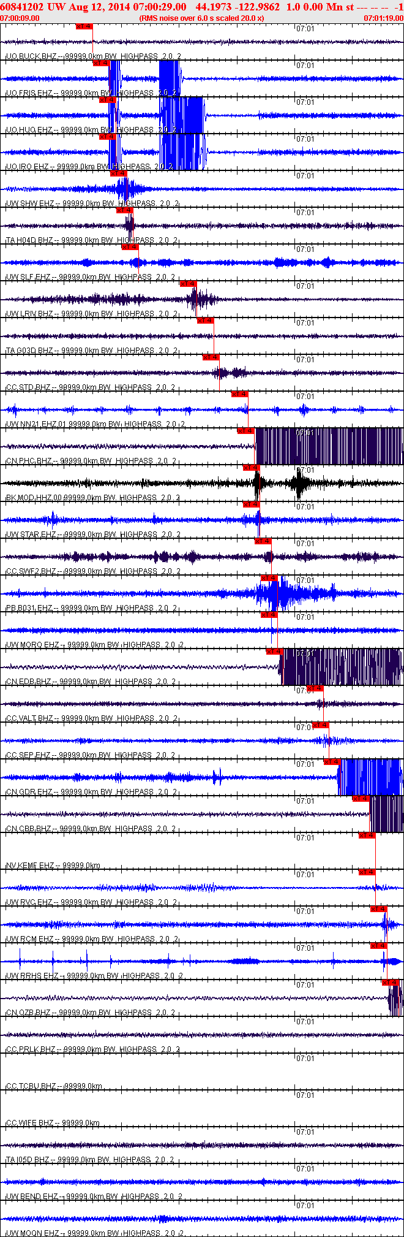Screen dimensions: 404x1237
Task: Select the 'UO.HUO.EHZ' station label
Action: click(x=29, y=130)
